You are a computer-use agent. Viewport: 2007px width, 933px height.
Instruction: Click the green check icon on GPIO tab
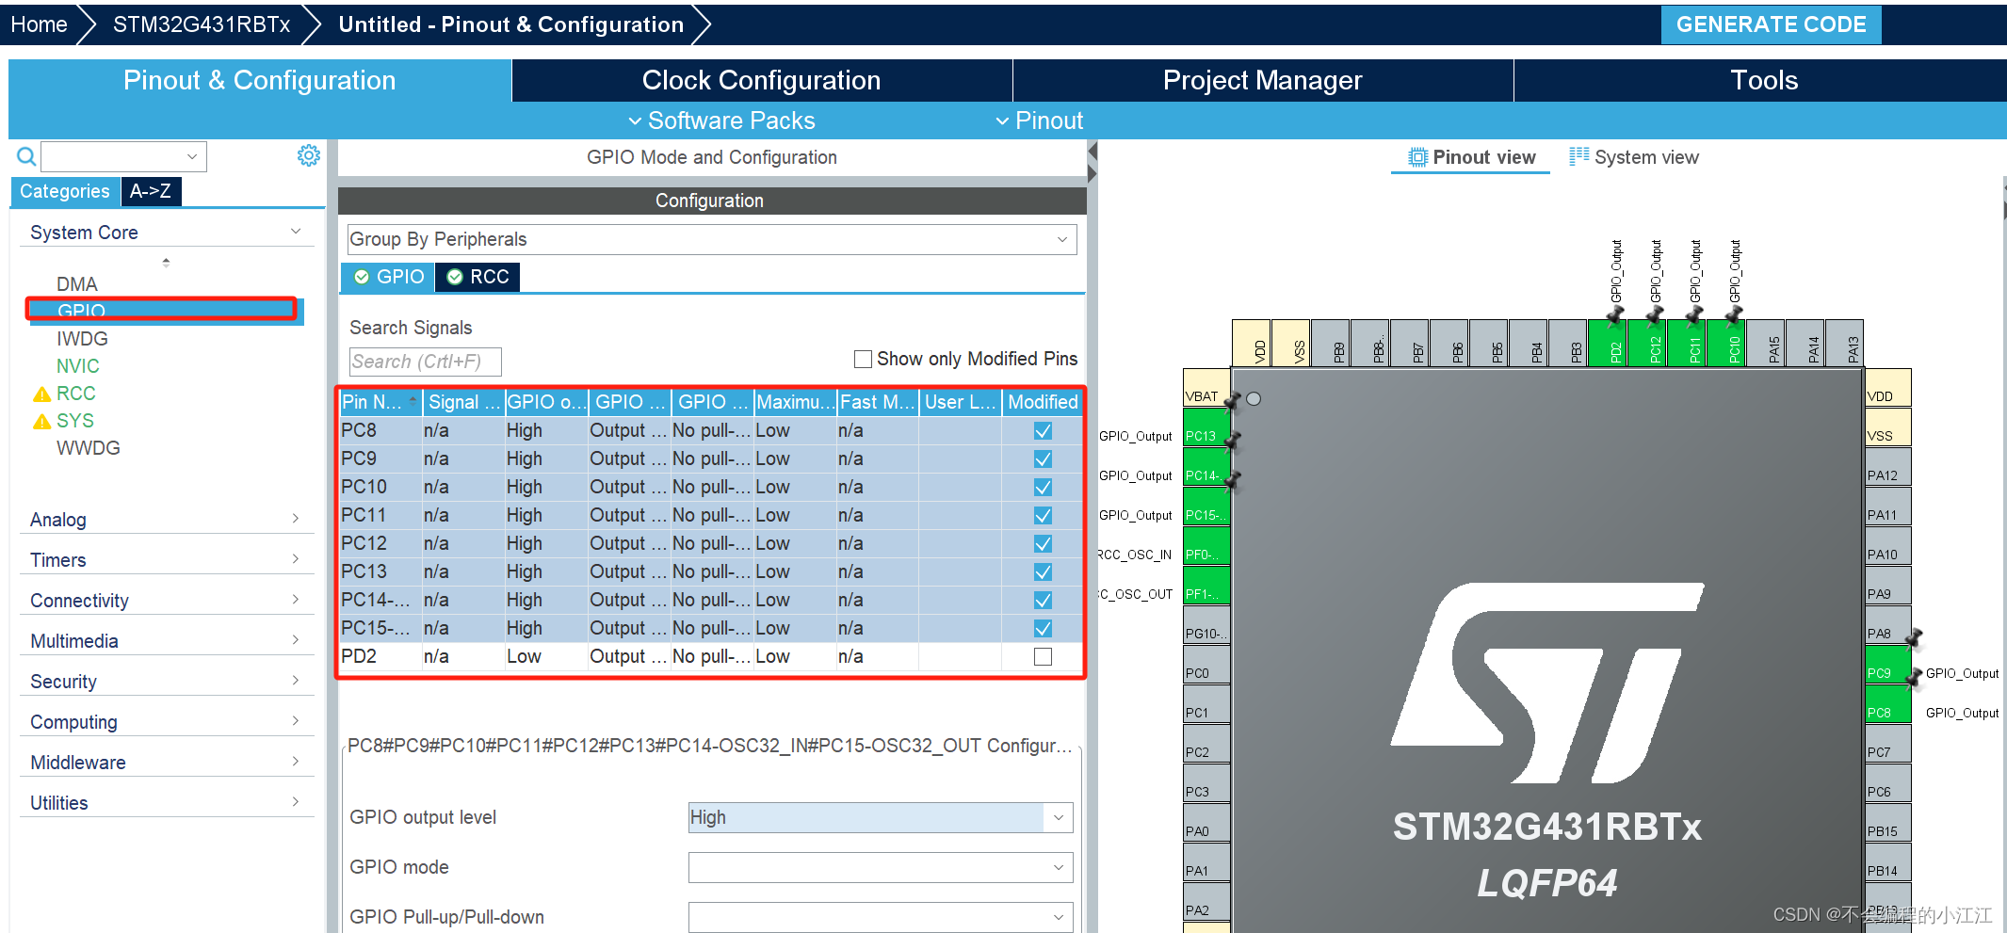pyautogui.click(x=362, y=277)
